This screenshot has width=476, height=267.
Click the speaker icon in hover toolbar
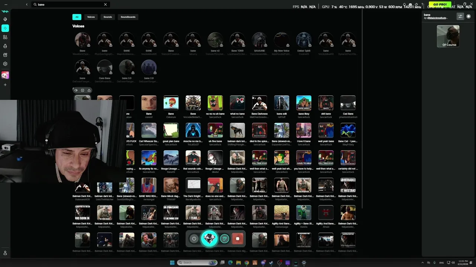(x=76, y=90)
